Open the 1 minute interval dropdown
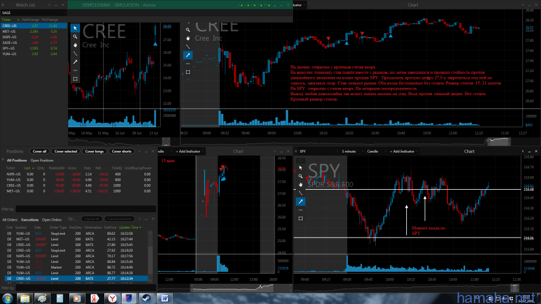The width and height of the screenshot is (541, 304). point(352,151)
